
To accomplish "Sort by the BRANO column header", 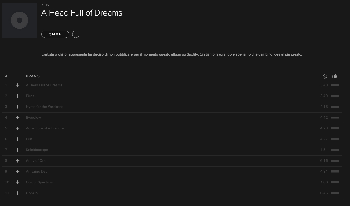I will point(33,76).
